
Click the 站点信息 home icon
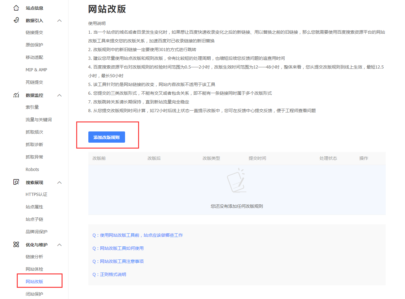[x=16, y=7]
